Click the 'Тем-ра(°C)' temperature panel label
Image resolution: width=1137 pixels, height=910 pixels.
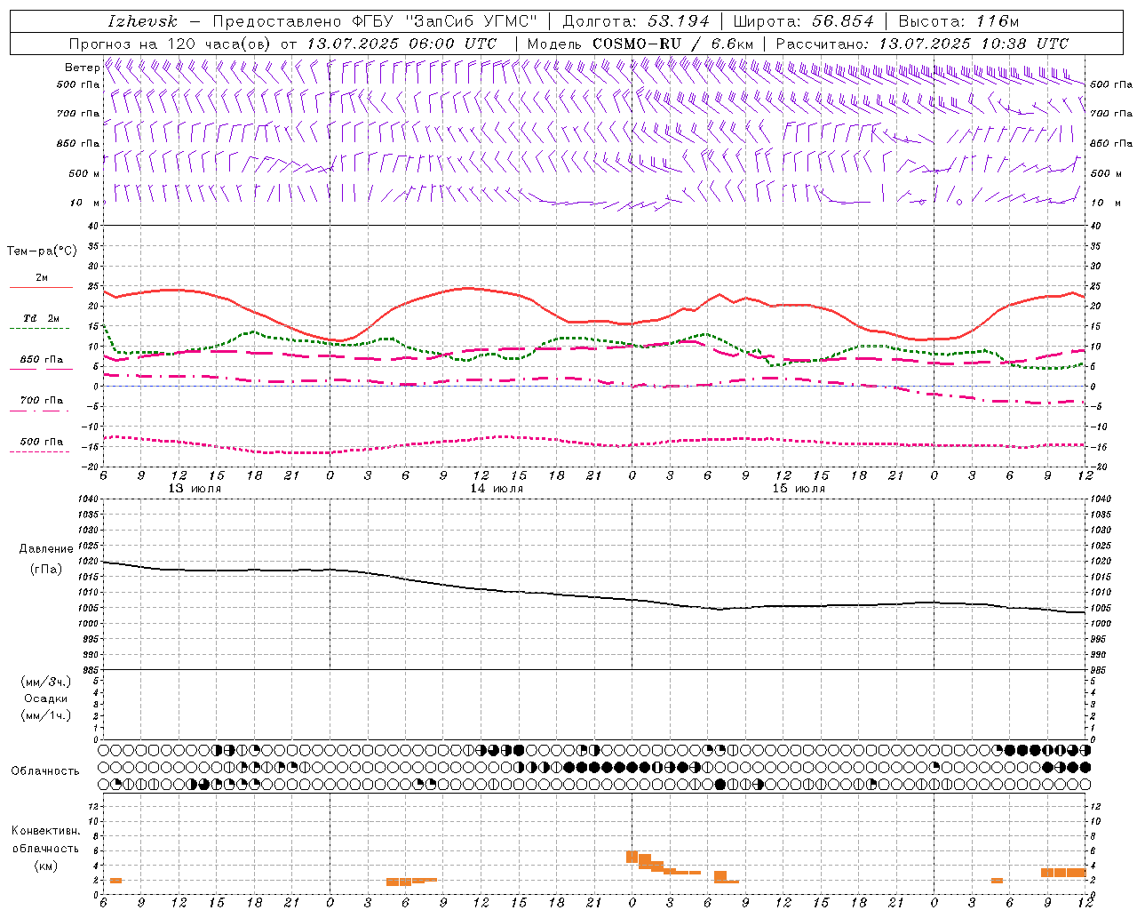pyautogui.click(x=42, y=251)
